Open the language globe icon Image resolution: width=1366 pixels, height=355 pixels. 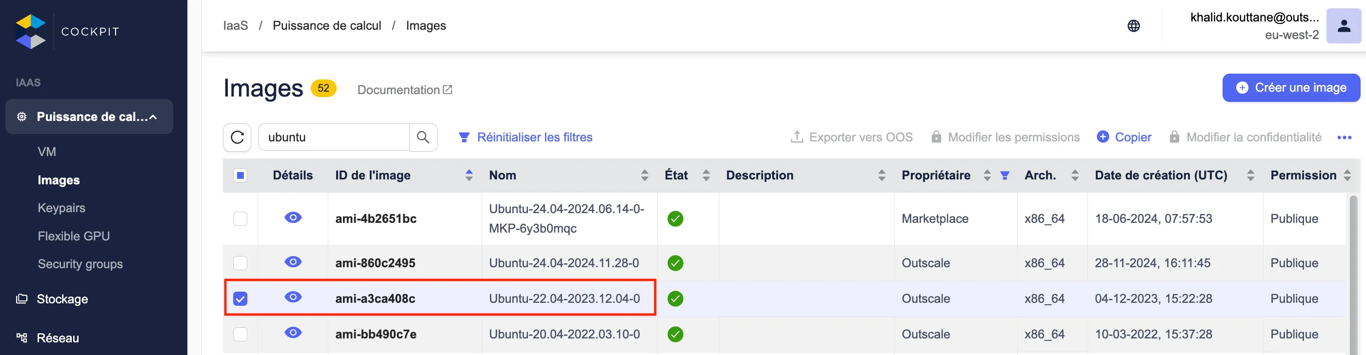pos(1133,26)
